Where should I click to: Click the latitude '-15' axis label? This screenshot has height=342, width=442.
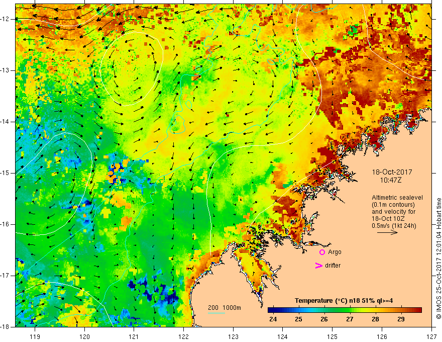coord(6,173)
